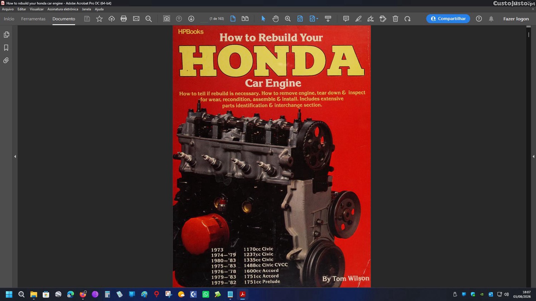Click the Adobe Acrobat taskbar icon
The width and height of the screenshot is (536, 301).
tap(243, 295)
